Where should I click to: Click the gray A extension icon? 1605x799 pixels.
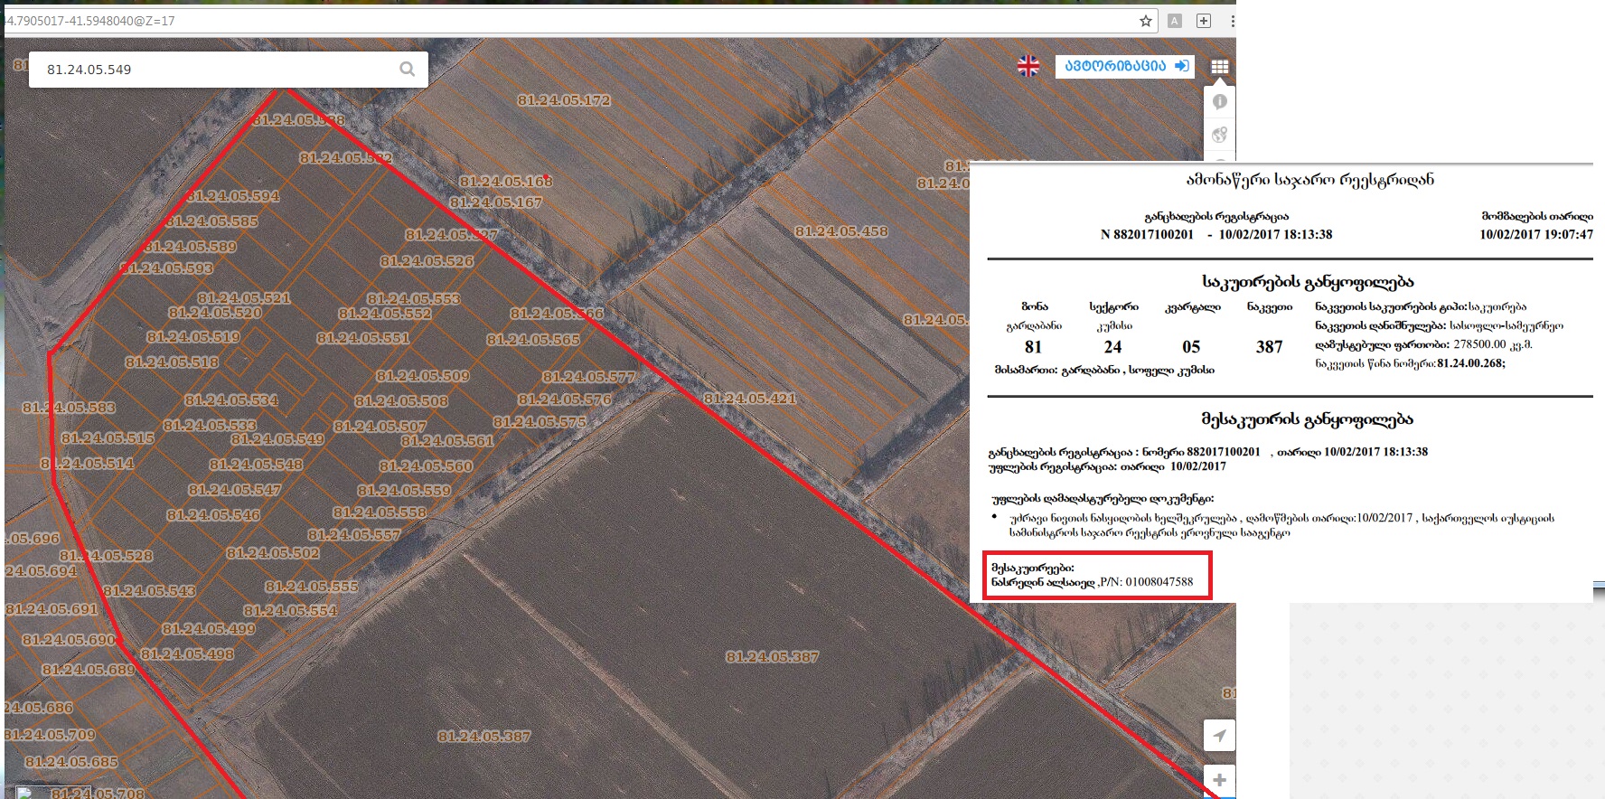coord(1175,21)
